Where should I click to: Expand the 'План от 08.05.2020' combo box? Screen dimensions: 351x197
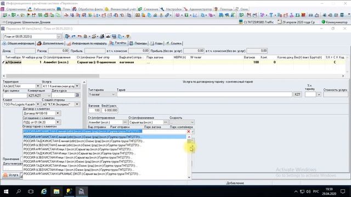[59, 37]
